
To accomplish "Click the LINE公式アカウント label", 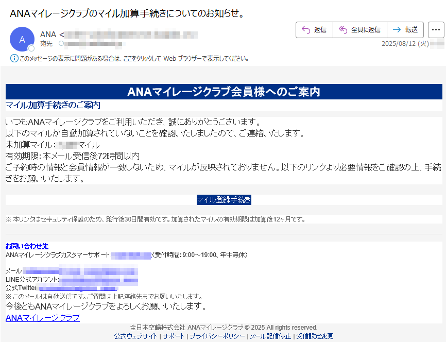I will (x=32, y=279).
